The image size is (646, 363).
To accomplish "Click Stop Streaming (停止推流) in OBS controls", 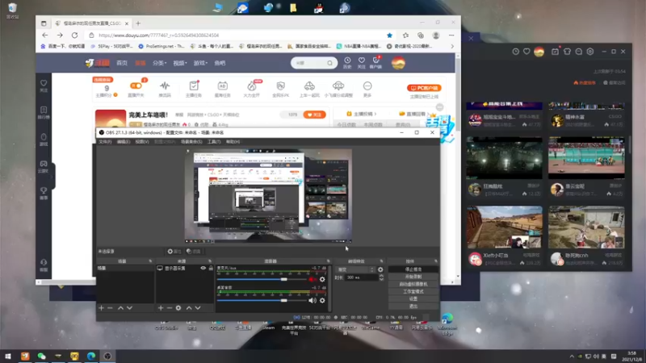I will (x=413, y=269).
